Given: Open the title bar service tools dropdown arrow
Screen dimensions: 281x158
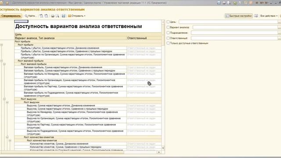Looking at the screenshot, I should tap(271, 3).
